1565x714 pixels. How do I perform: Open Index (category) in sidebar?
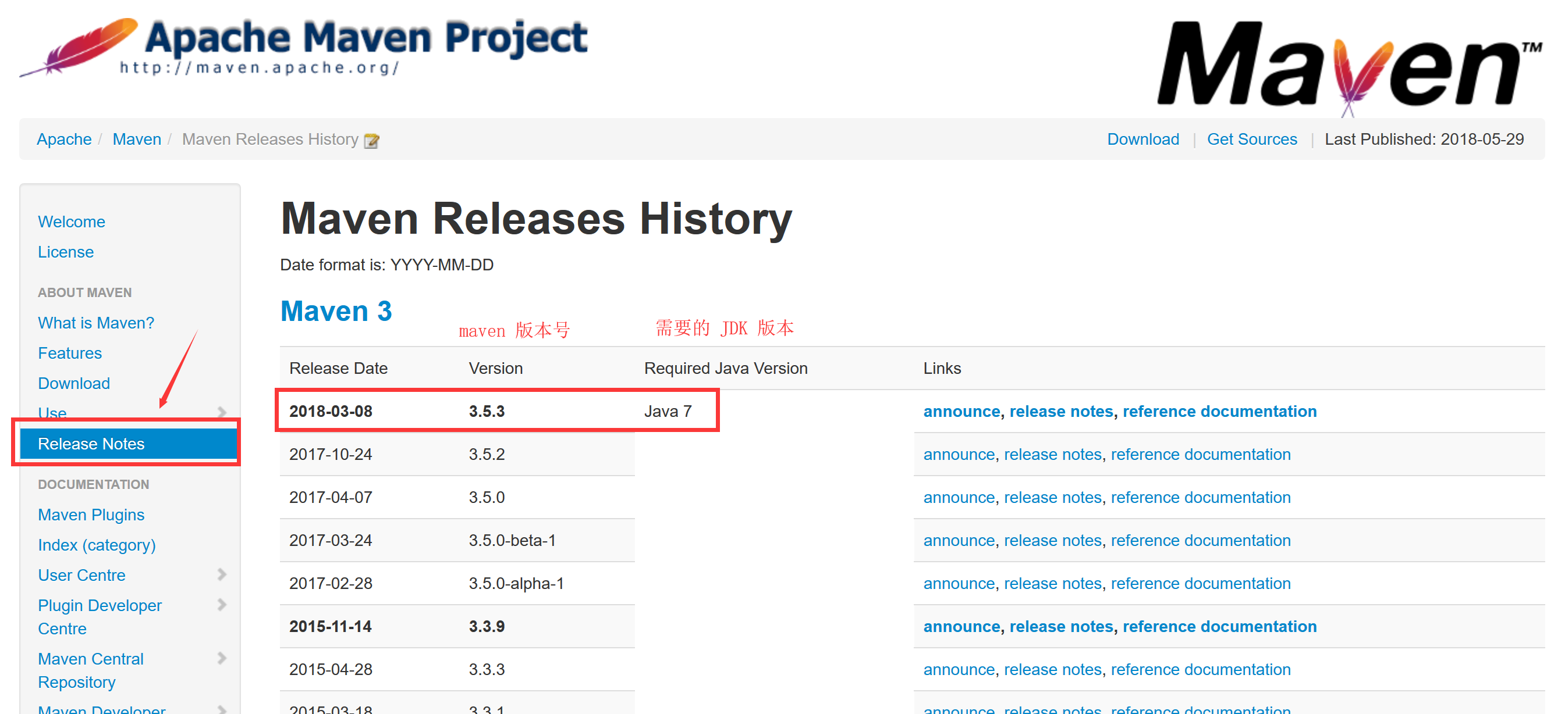pos(97,545)
